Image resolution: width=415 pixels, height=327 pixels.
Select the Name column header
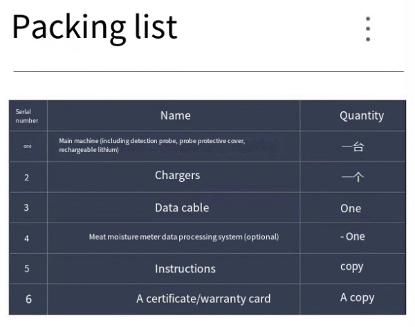pos(175,115)
